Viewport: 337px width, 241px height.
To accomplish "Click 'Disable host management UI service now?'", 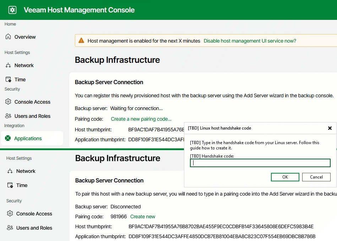I will (x=250, y=40).
